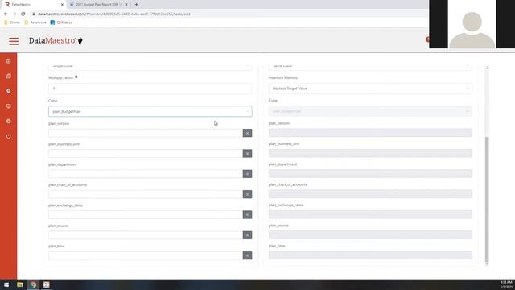
Task: Clear the left plan_exchange_rates field with X button
Action: [247, 214]
